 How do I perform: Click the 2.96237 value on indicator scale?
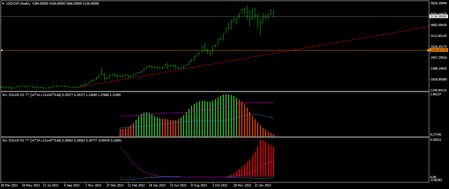pyautogui.click(x=435, y=94)
